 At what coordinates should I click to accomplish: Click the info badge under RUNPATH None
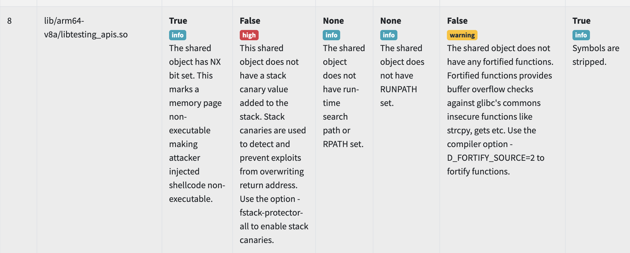coord(389,35)
